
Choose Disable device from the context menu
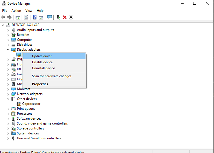[x=55, y=62]
